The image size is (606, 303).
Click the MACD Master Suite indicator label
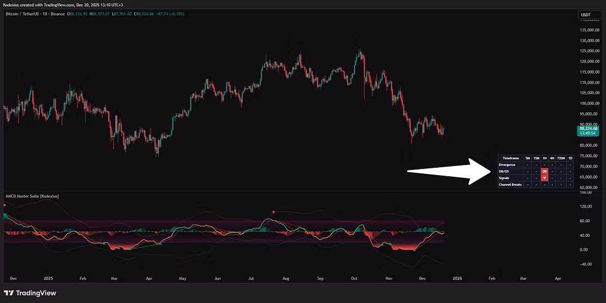coord(31,196)
